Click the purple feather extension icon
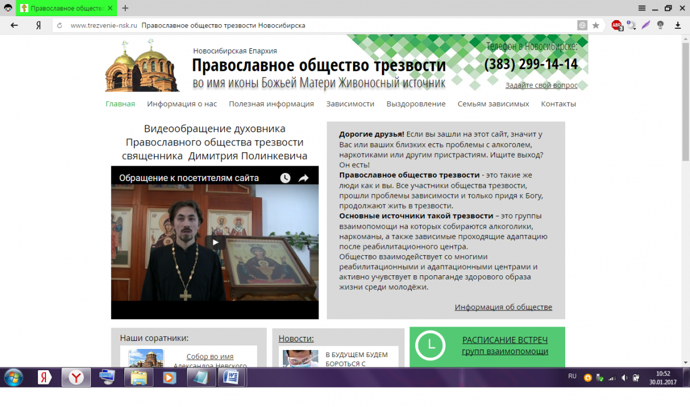Screen dimensions: 690x407 coord(646,25)
